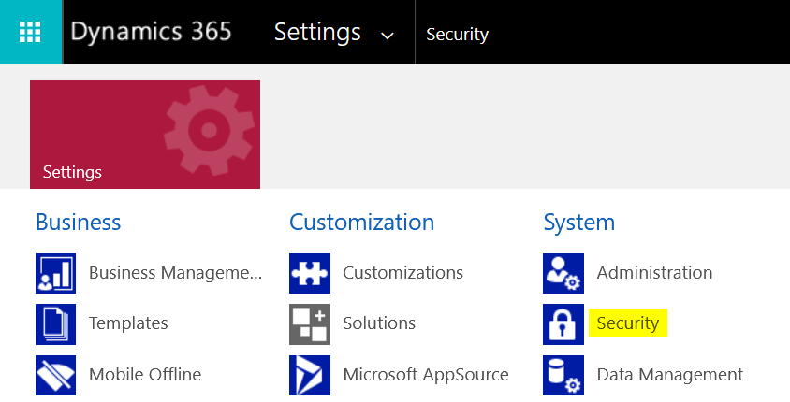Click the Administration user-gear icon
The width and height of the screenshot is (790, 402).
tap(563, 273)
